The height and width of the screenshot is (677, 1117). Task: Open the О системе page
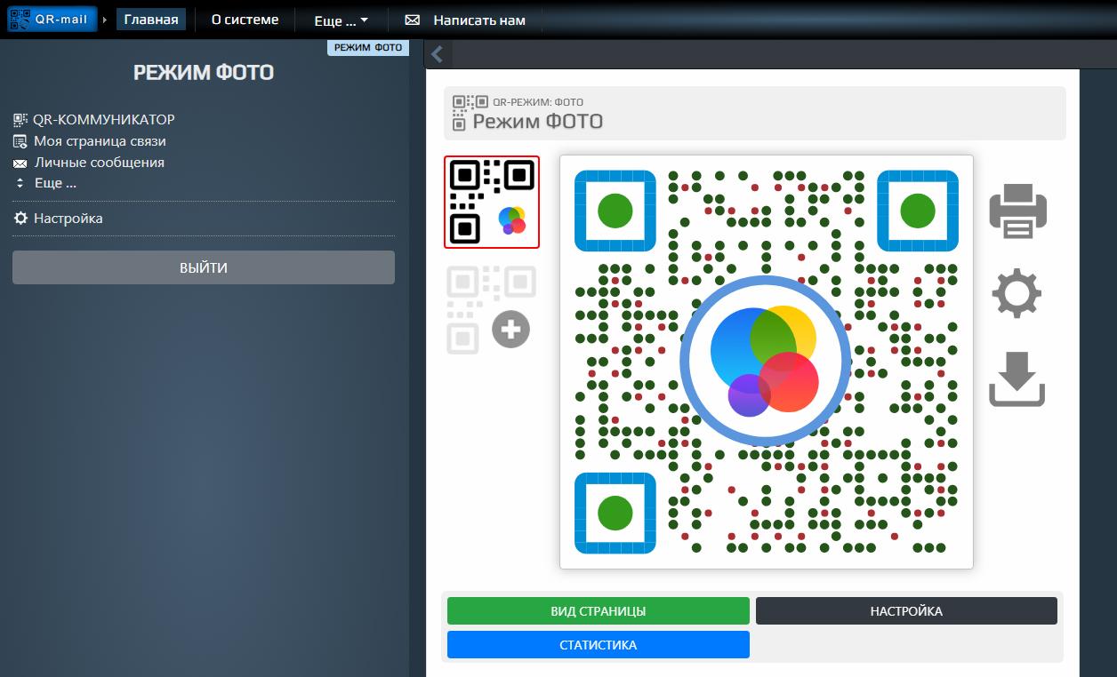[245, 20]
